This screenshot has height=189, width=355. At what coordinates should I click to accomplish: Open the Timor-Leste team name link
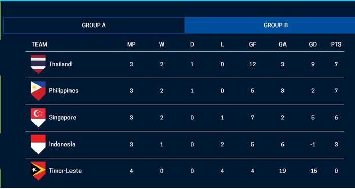coord(65,171)
